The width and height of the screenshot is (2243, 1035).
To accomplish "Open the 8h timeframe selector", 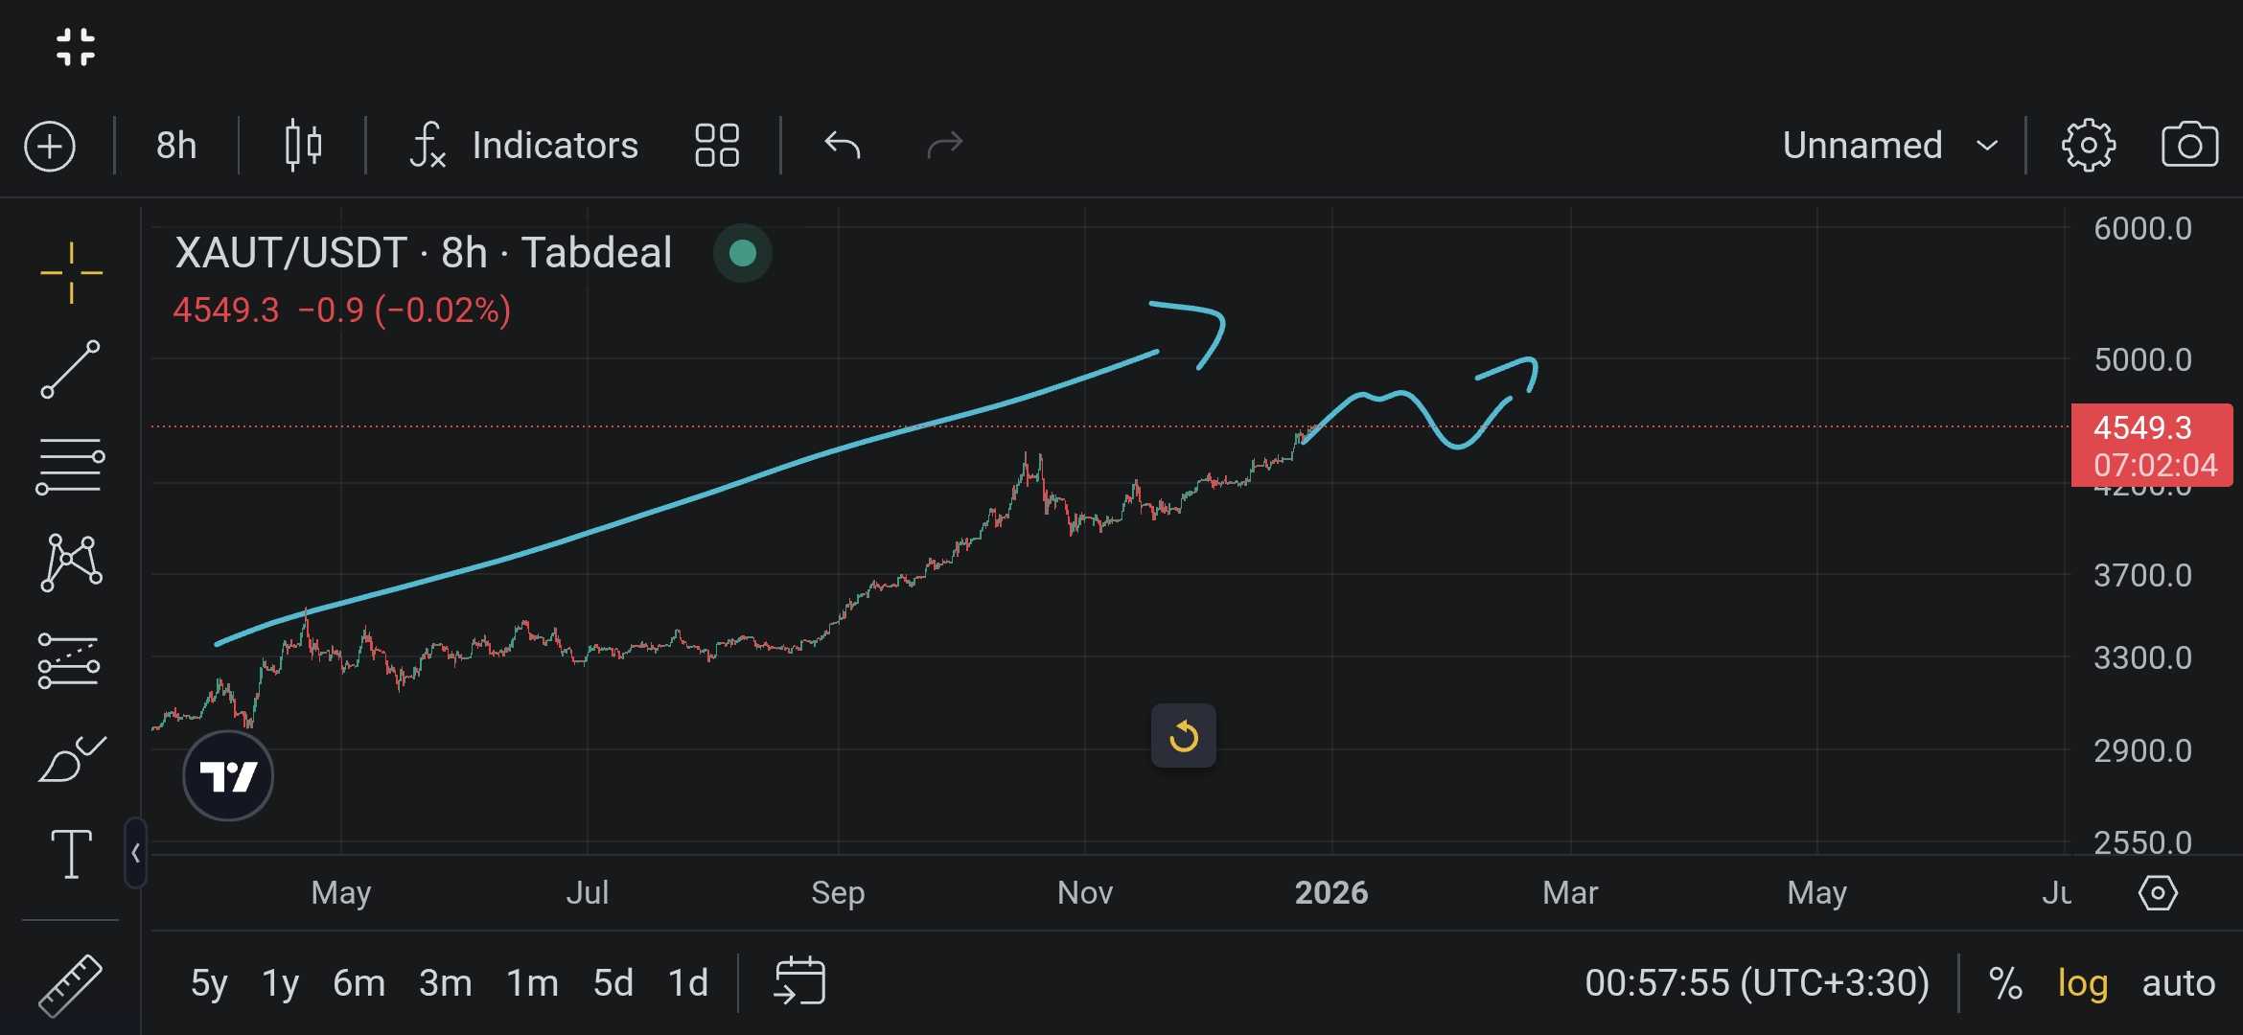I will tap(176, 146).
